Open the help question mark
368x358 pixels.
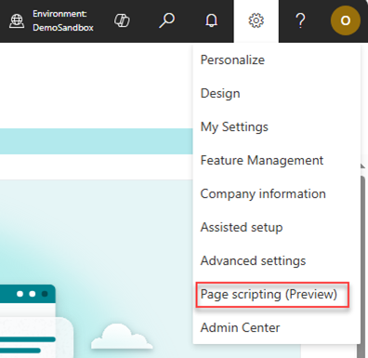300,20
